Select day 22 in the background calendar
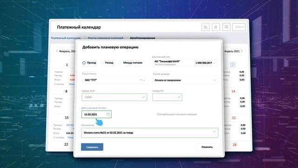Image resolution: width=298 pixels, height=168 pixels. tap(66, 144)
